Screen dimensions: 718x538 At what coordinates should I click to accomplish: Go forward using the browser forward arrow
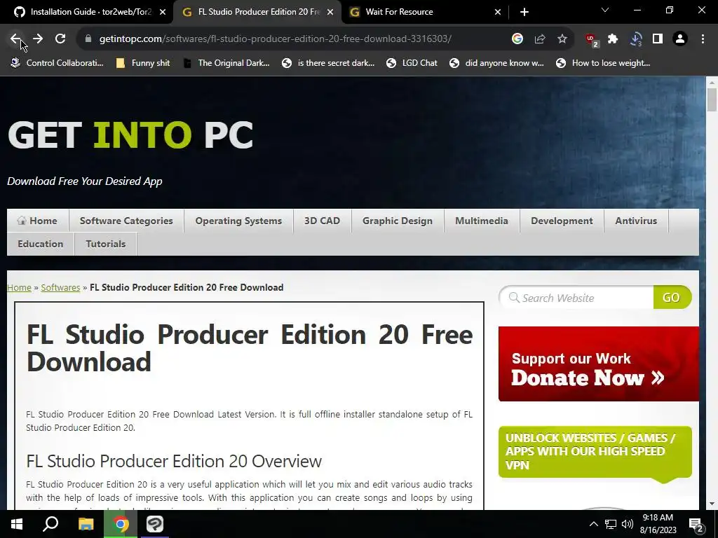38,39
